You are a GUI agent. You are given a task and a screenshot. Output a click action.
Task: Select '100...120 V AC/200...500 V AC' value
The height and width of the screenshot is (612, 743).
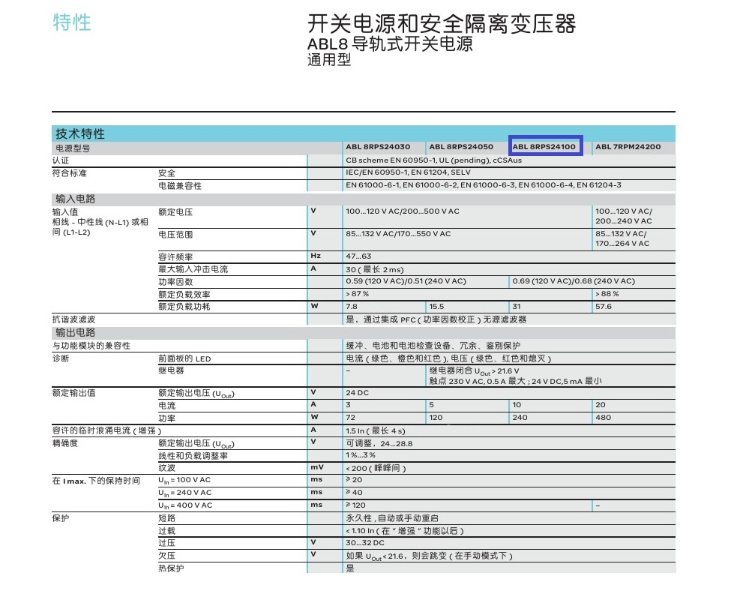coord(403,211)
